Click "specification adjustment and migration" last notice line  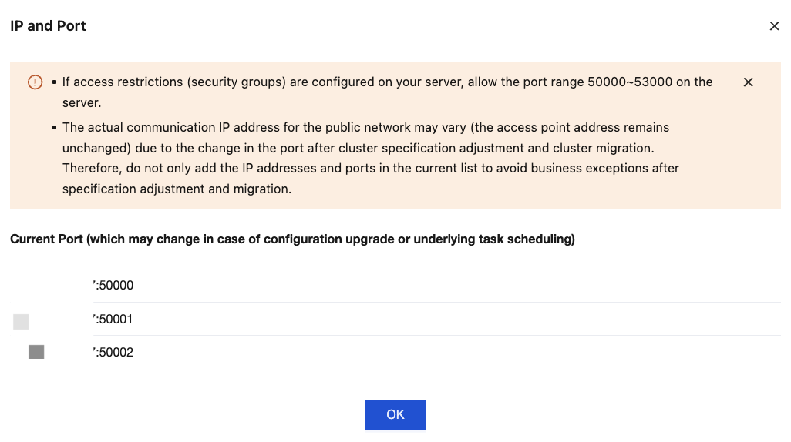(x=177, y=189)
